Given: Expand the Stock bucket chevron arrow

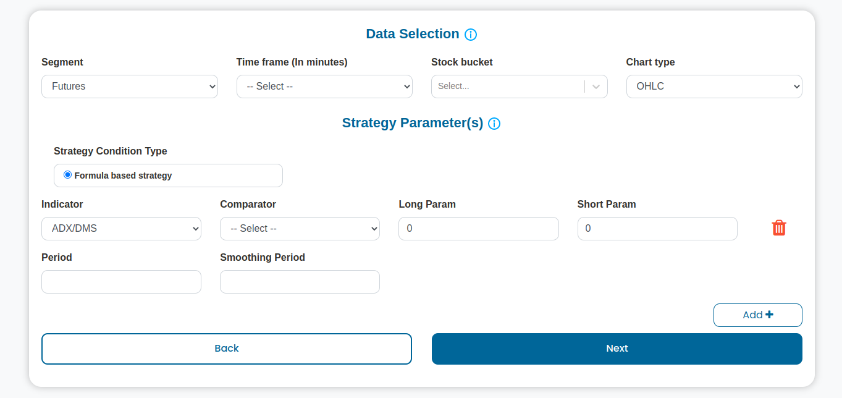Looking at the screenshot, I should click(x=596, y=87).
